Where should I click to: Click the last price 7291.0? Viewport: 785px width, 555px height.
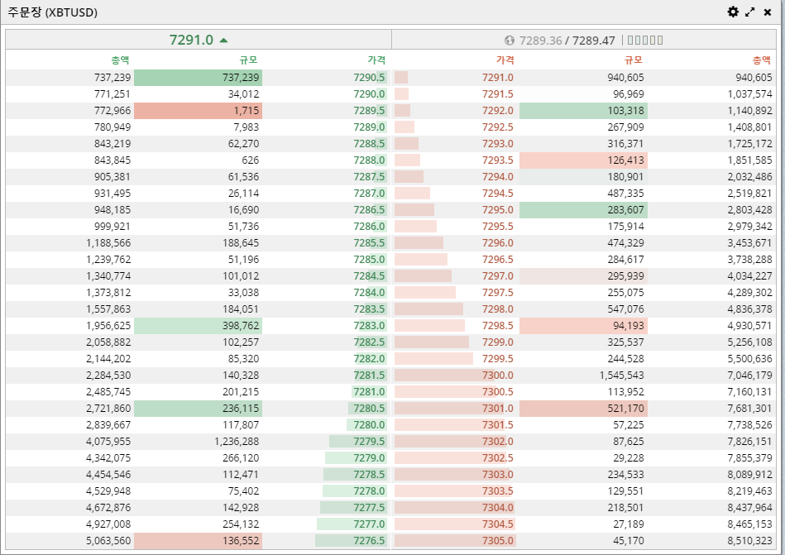191,40
